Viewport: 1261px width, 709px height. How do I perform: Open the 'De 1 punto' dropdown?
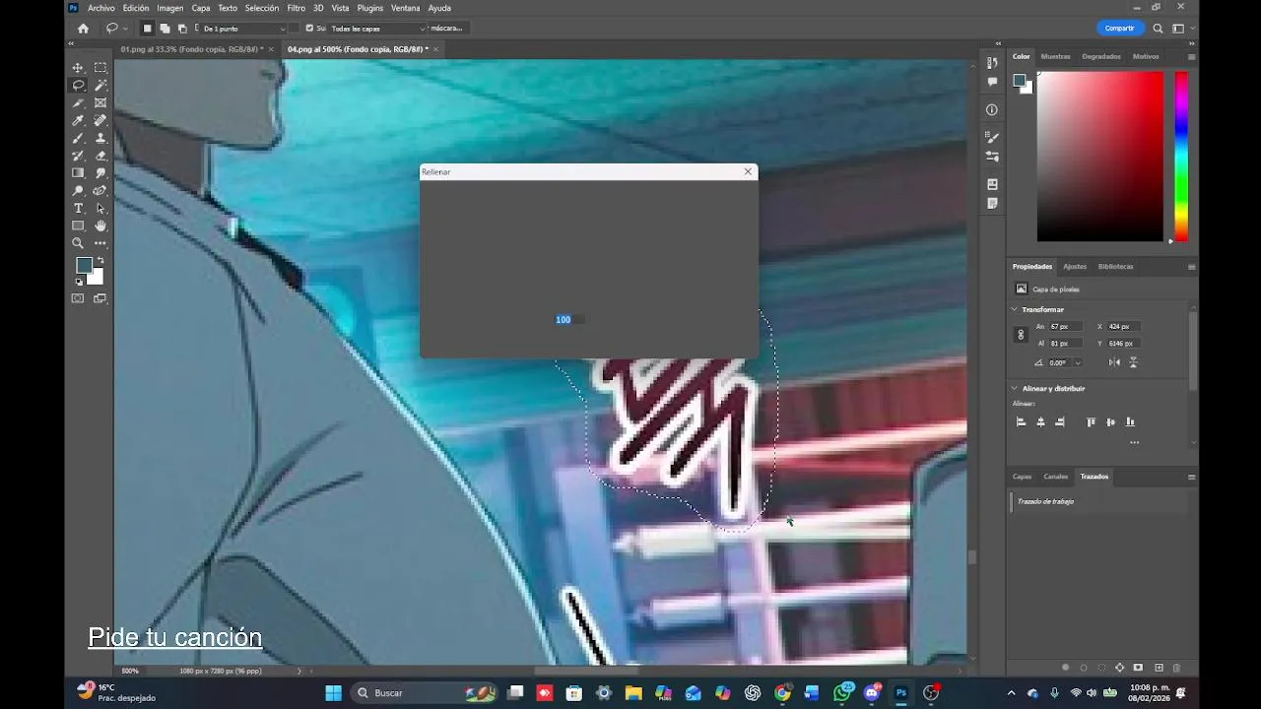pos(242,29)
